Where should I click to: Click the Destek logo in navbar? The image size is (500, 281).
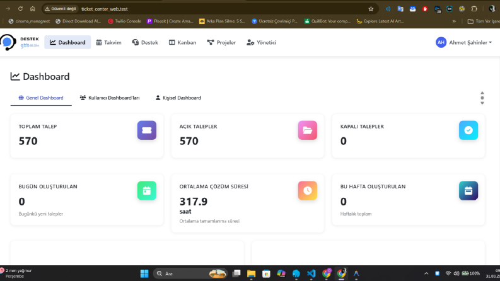click(20, 42)
